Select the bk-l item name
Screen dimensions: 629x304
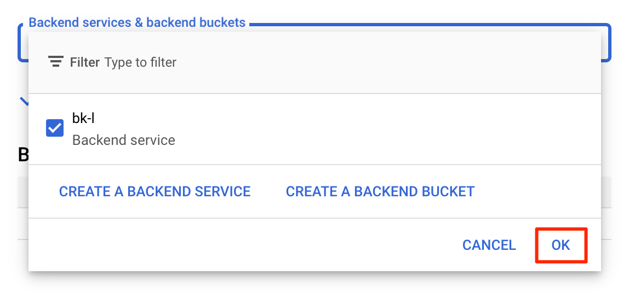coord(83,119)
